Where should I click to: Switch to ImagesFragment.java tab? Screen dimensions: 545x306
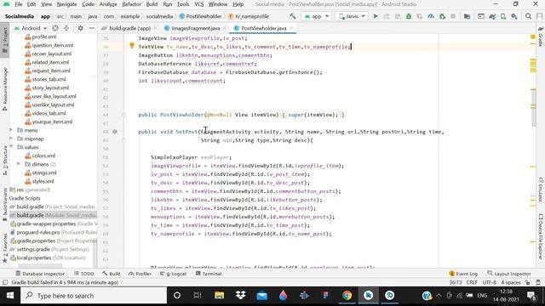(x=195, y=28)
